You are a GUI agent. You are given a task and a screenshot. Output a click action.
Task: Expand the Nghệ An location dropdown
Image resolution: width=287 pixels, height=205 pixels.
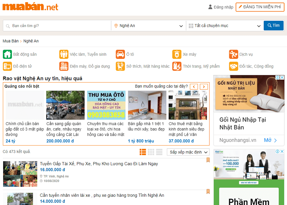pyautogui.click(x=148, y=26)
